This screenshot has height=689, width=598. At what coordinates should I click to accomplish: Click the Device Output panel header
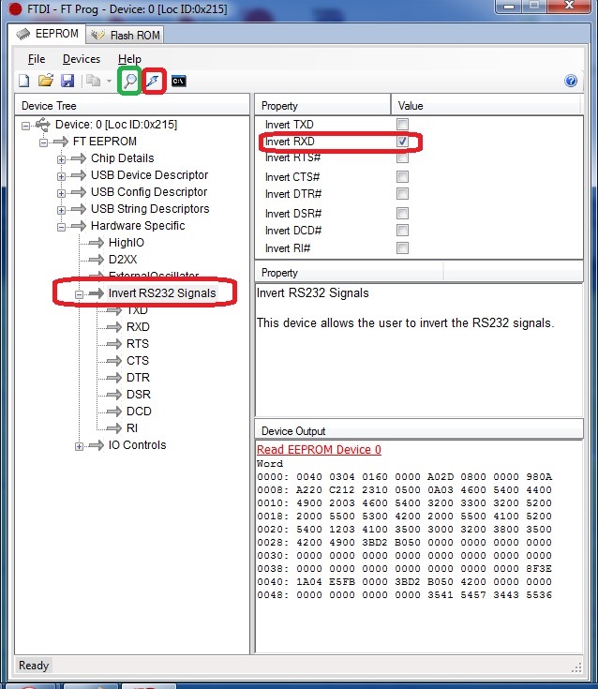(419, 430)
